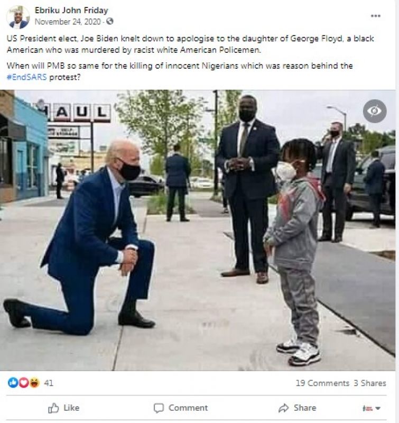Click the public globe audience icon
The height and width of the screenshot is (423, 399).
pyautogui.click(x=110, y=21)
